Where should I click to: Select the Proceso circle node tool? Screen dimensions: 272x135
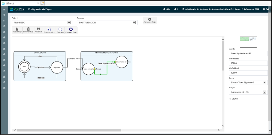[x=60, y=30]
